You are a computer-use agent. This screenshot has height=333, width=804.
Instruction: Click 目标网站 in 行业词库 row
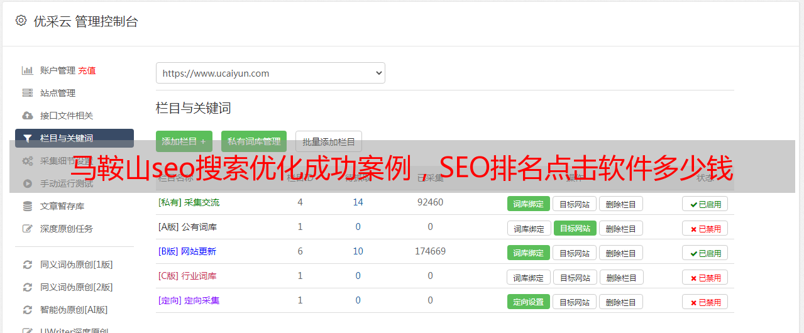point(575,277)
